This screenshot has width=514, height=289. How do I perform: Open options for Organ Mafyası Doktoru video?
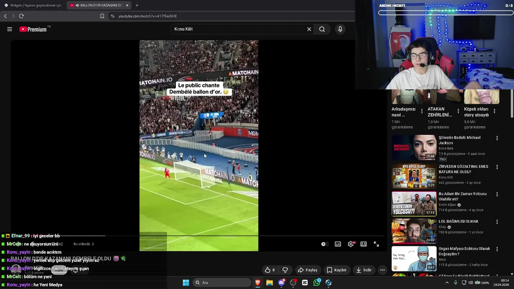pos(497,249)
